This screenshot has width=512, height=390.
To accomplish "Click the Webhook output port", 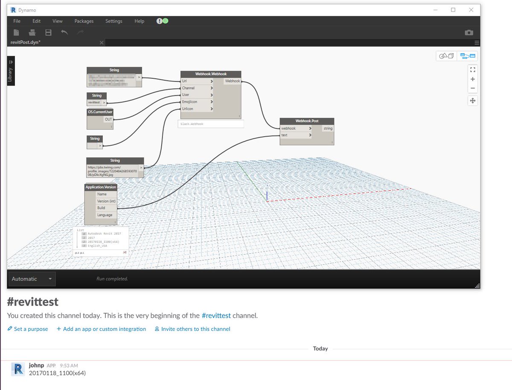I will [233, 81].
